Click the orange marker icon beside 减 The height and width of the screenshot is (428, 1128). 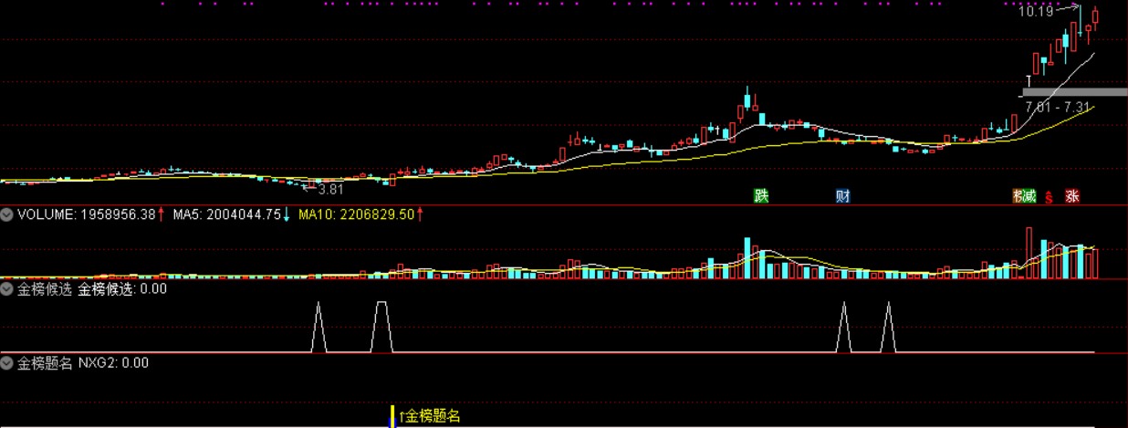(1017, 196)
